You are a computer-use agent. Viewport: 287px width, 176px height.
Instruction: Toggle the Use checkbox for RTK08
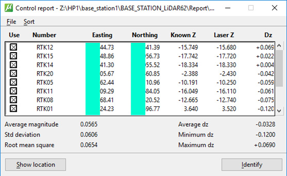point(13,100)
